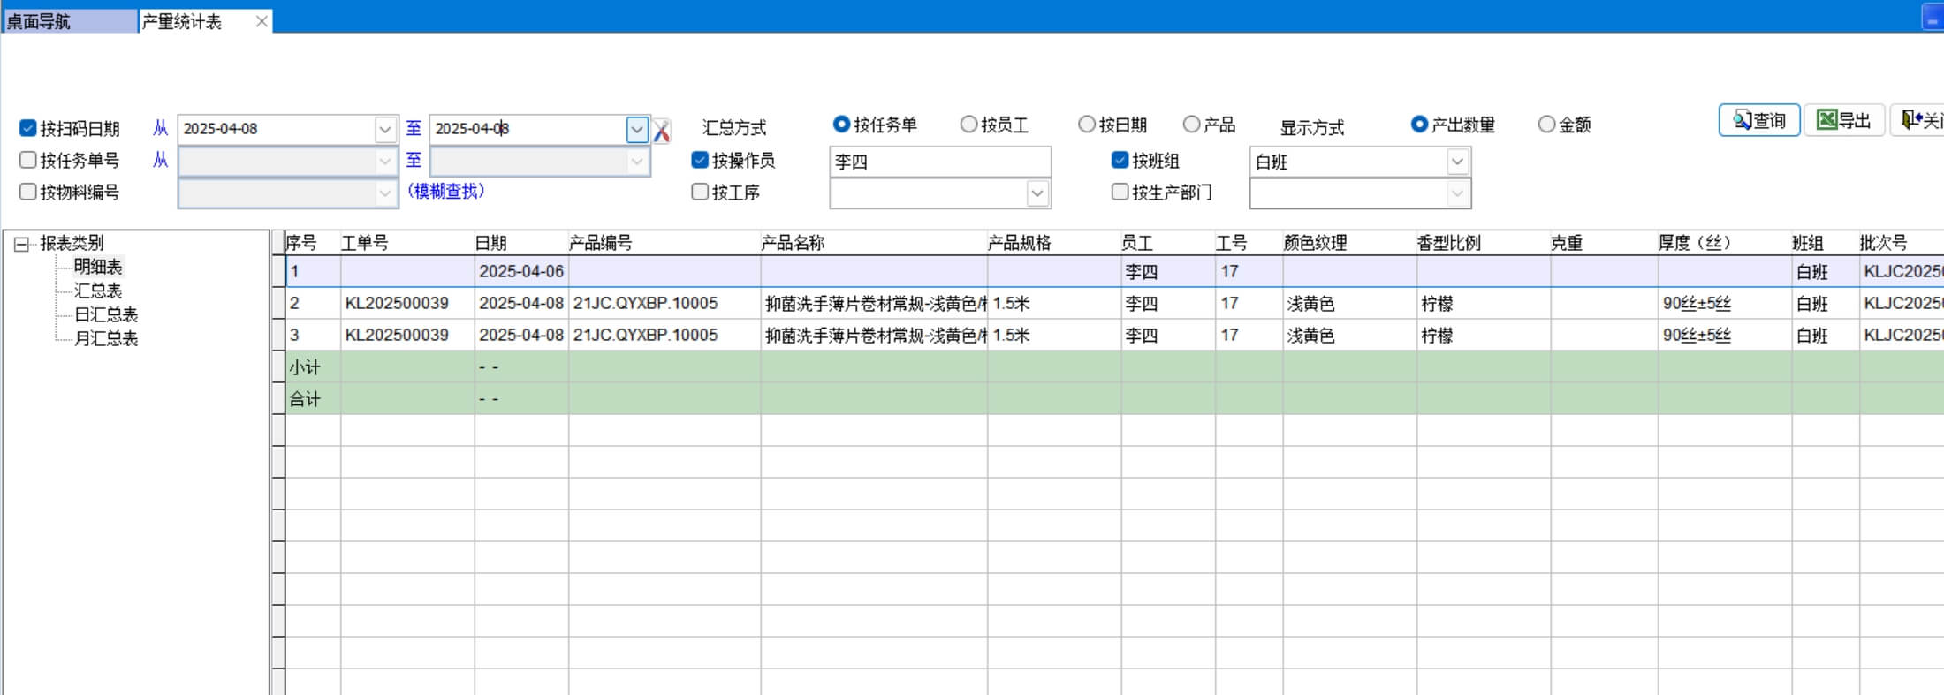The height and width of the screenshot is (695, 1944).
Task: Click the red X clear-date icon
Action: 662,132
